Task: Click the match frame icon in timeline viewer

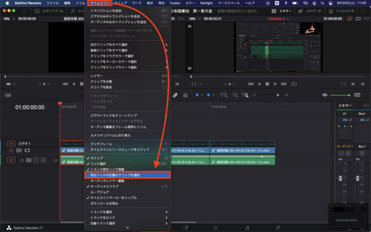Action: tap(344, 84)
